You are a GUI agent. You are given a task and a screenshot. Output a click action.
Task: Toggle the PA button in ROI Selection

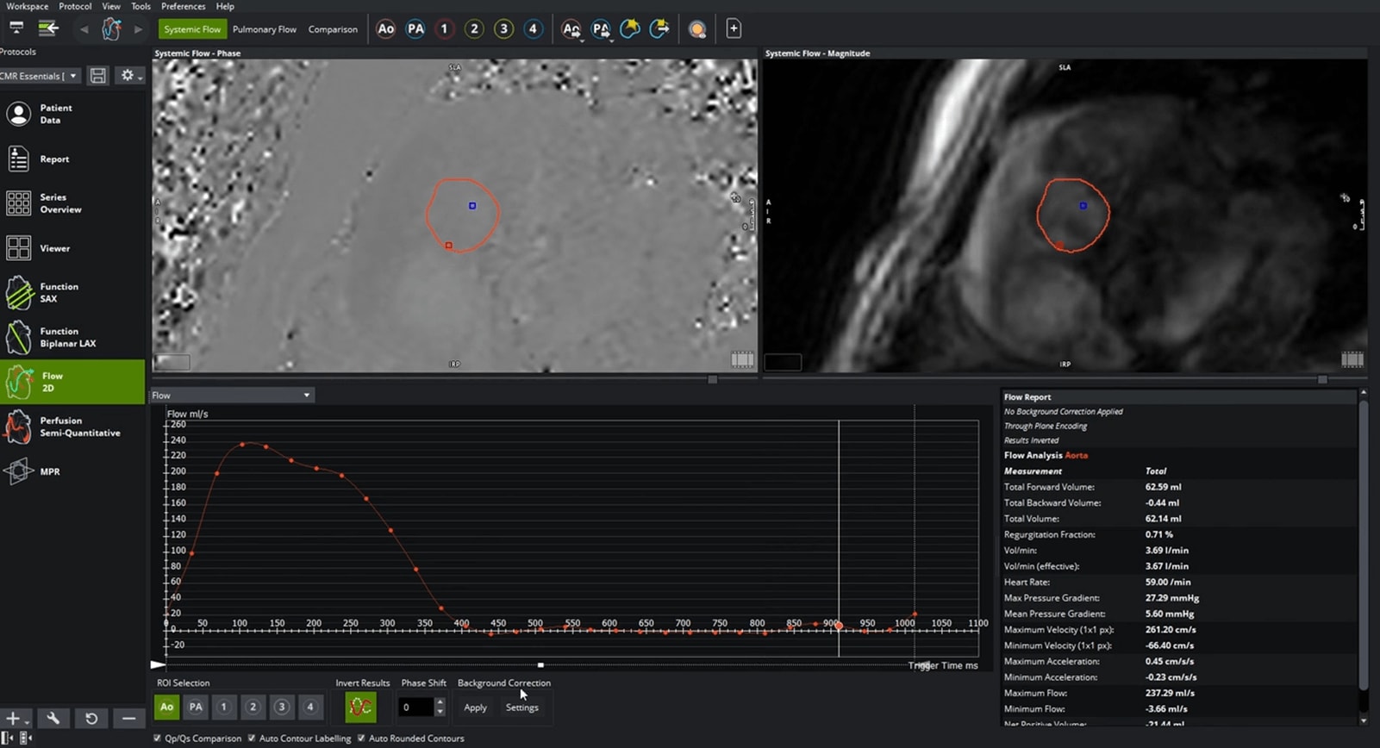pyautogui.click(x=196, y=707)
